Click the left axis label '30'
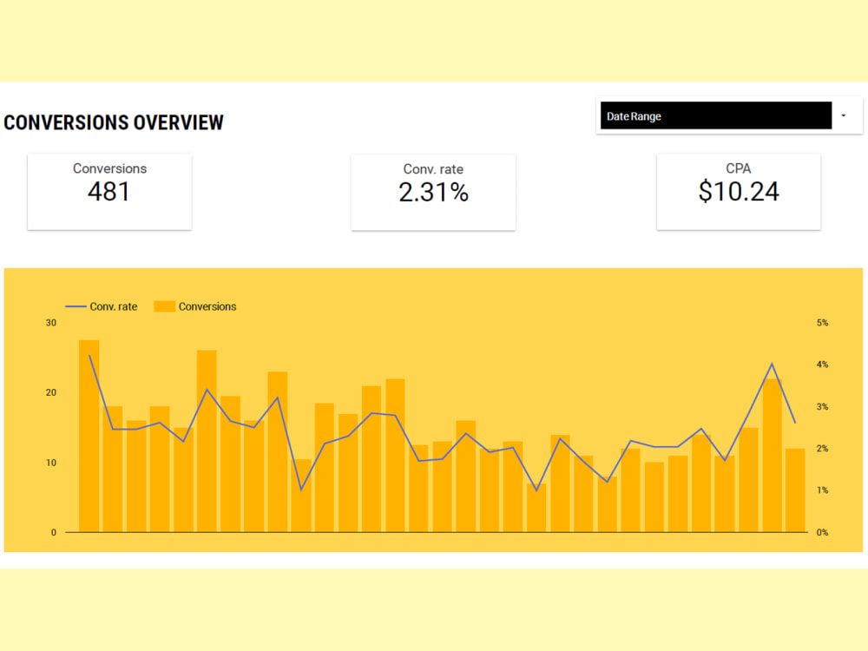This screenshot has width=868, height=651. pos(51,323)
